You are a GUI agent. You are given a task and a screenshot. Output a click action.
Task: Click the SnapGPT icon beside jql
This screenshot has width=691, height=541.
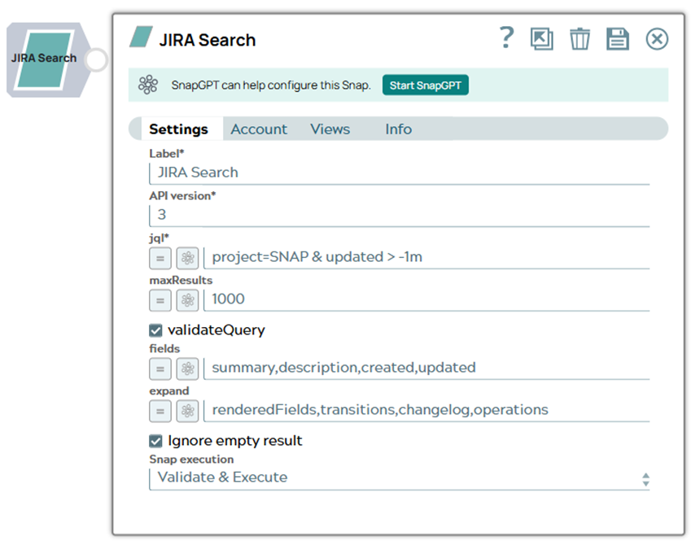(x=188, y=258)
